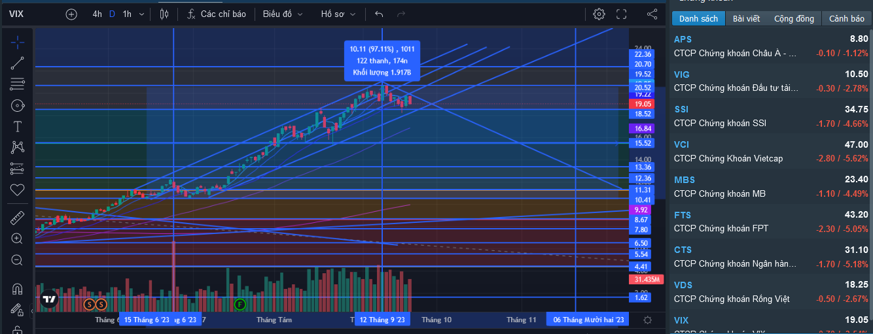Click the 12 Tháng 9 '23 date label

[x=383, y=320]
